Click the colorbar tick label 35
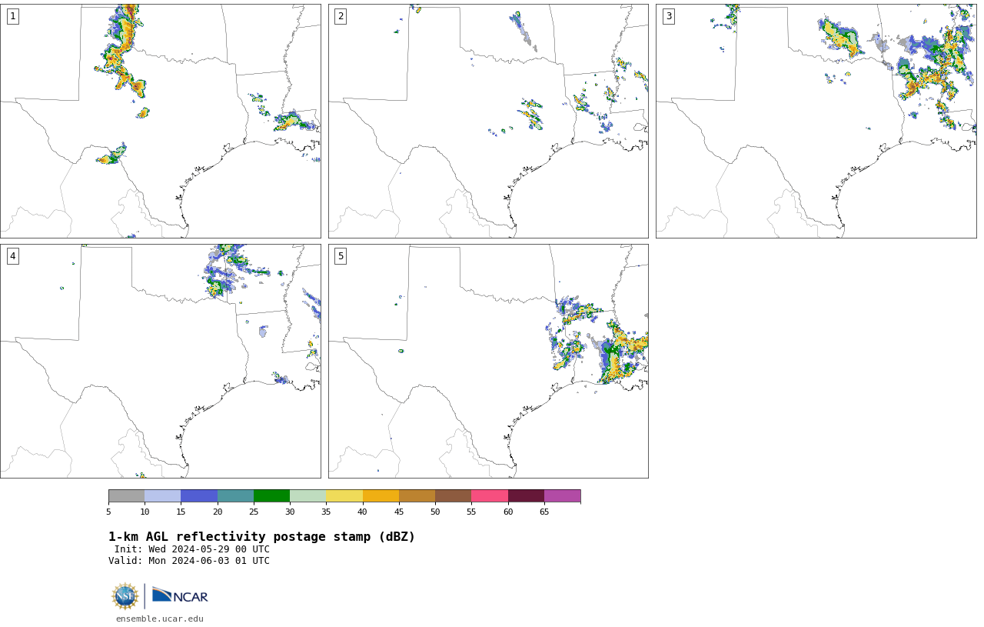The image size is (984, 627). tap(326, 512)
